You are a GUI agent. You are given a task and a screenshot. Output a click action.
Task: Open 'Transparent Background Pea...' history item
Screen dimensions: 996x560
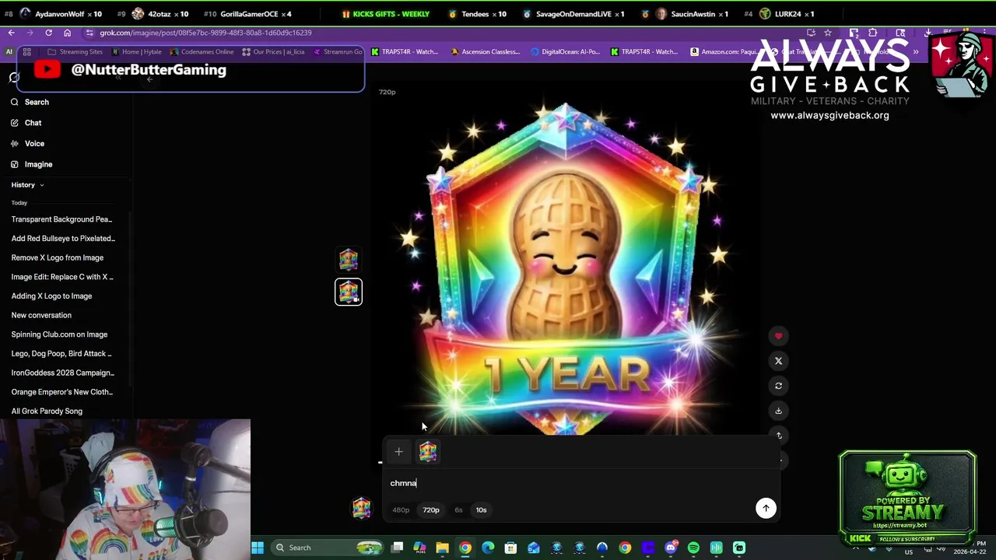pos(61,219)
